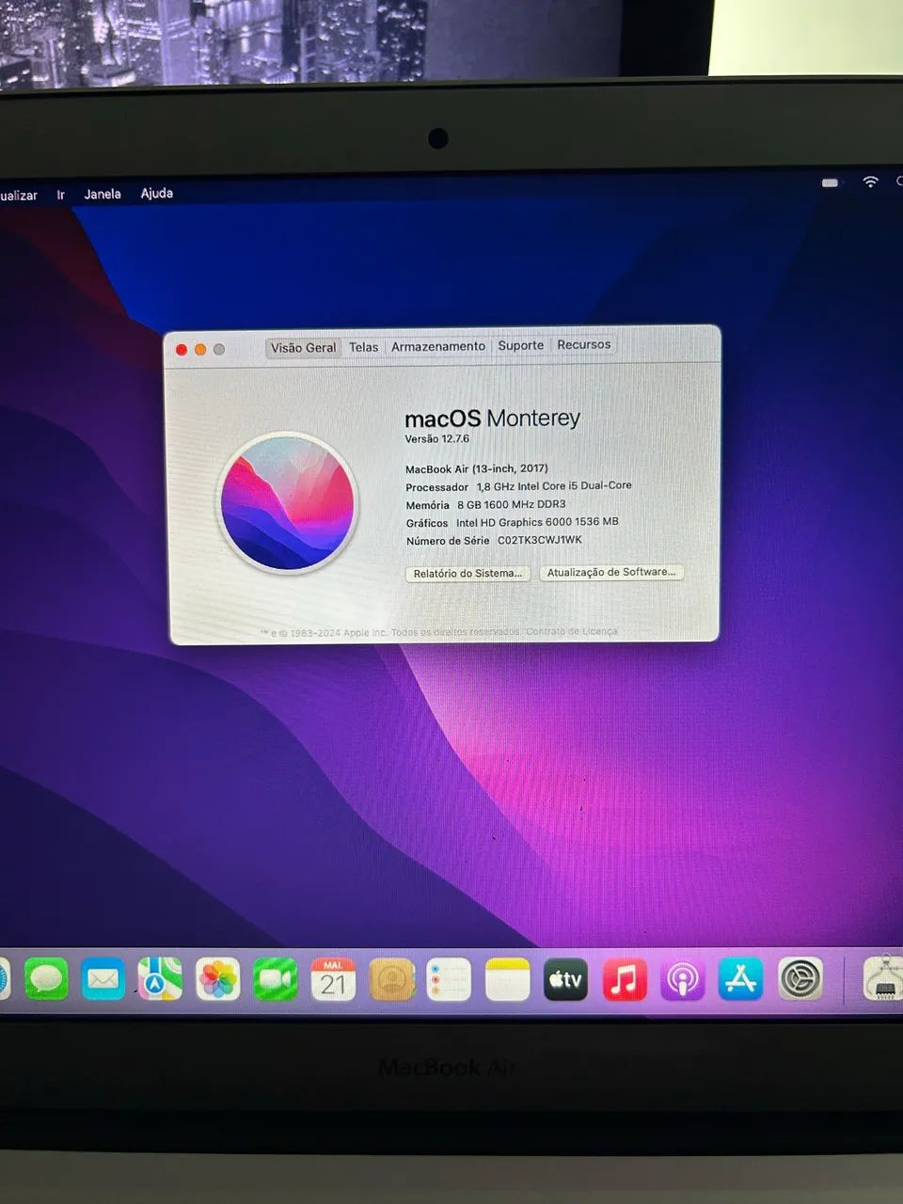Click the macOS Monterey logo image

(x=287, y=502)
